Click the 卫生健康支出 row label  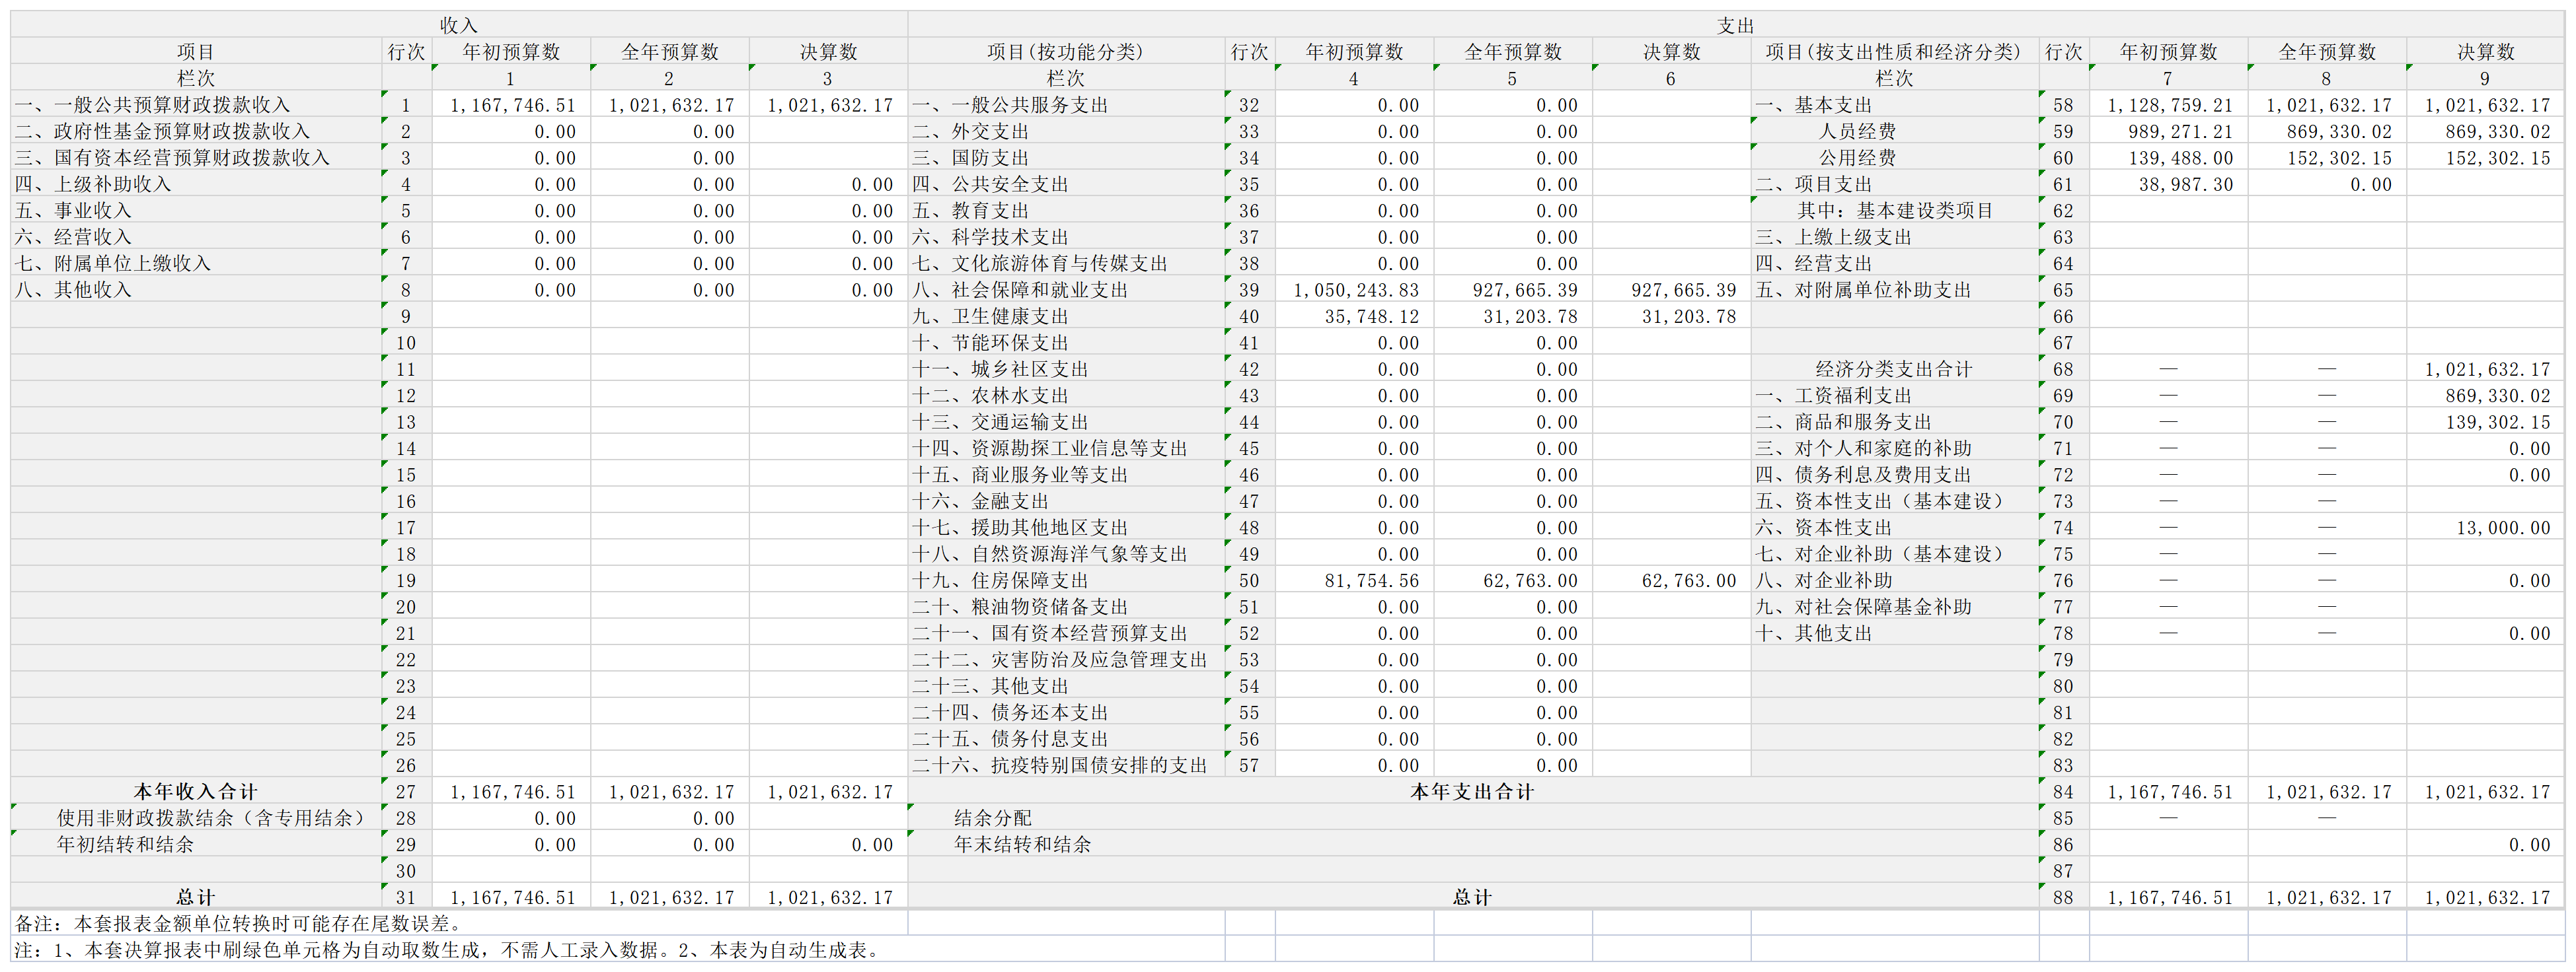[990, 317]
